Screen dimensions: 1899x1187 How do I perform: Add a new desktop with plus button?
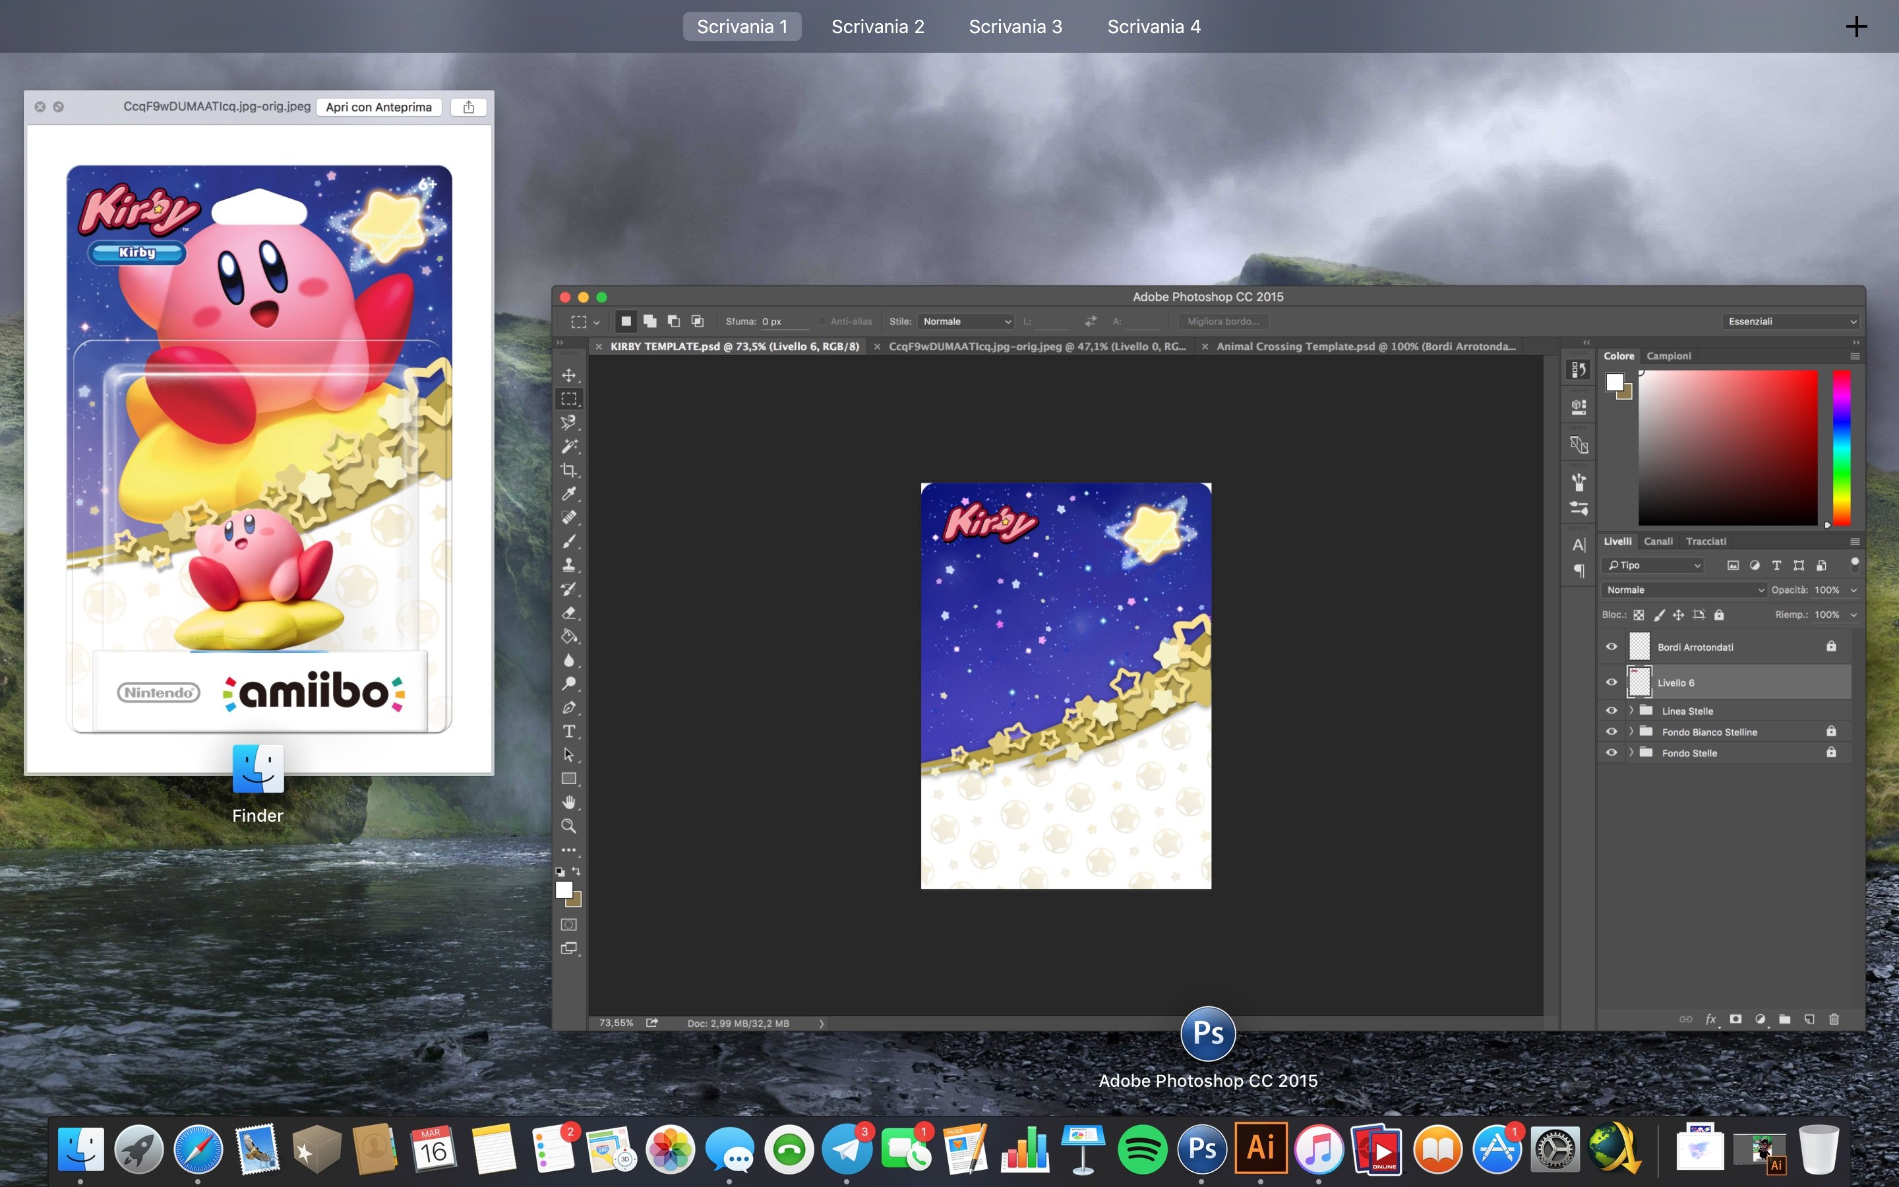1856,26
